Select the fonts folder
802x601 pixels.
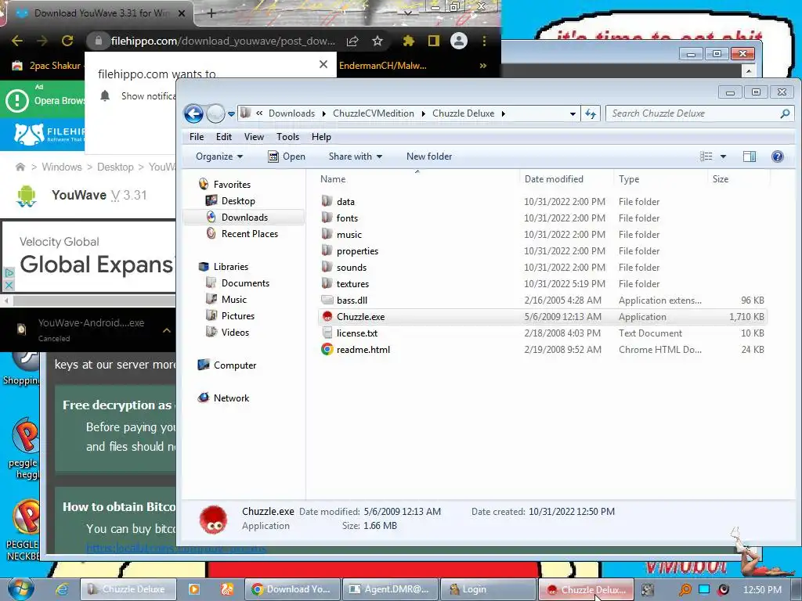(347, 218)
